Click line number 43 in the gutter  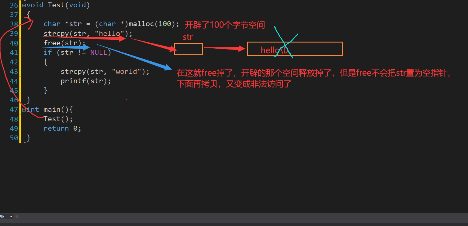(14, 72)
